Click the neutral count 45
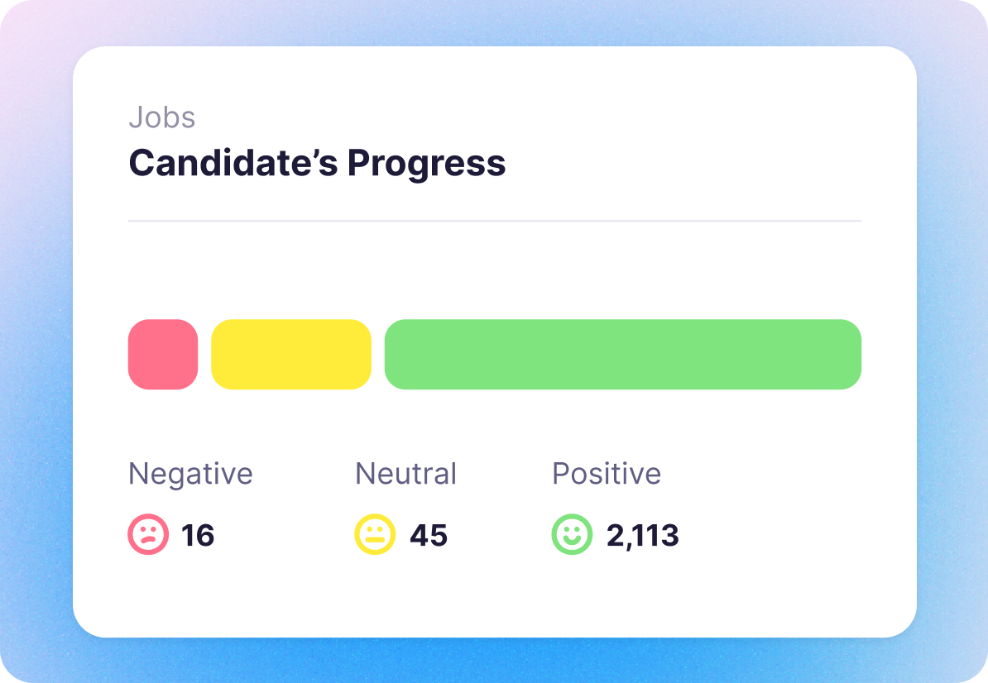This screenshot has height=683, width=988. [429, 536]
